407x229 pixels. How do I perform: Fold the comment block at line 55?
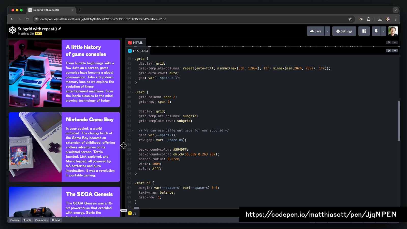(133, 131)
